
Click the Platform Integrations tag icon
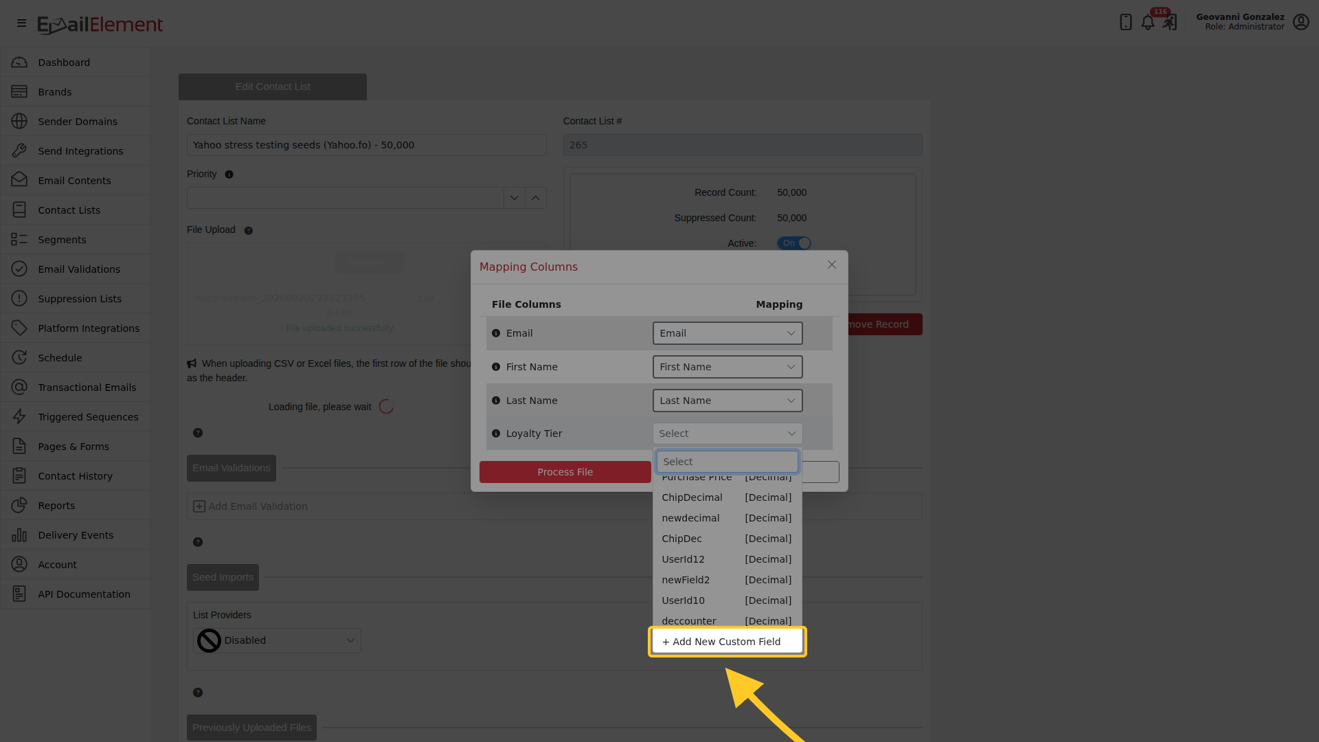point(19,328)
